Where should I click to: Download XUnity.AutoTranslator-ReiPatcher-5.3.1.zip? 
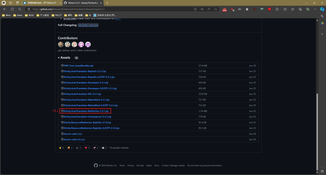click(x=86, y=111)
